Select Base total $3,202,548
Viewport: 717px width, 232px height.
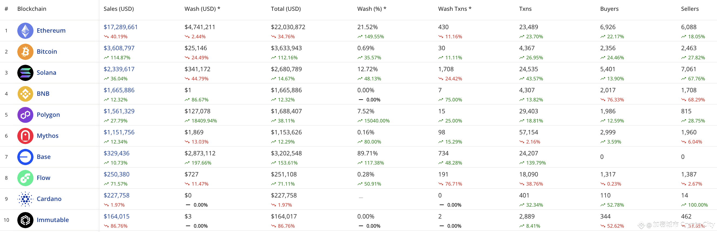(x=286, y=153)
